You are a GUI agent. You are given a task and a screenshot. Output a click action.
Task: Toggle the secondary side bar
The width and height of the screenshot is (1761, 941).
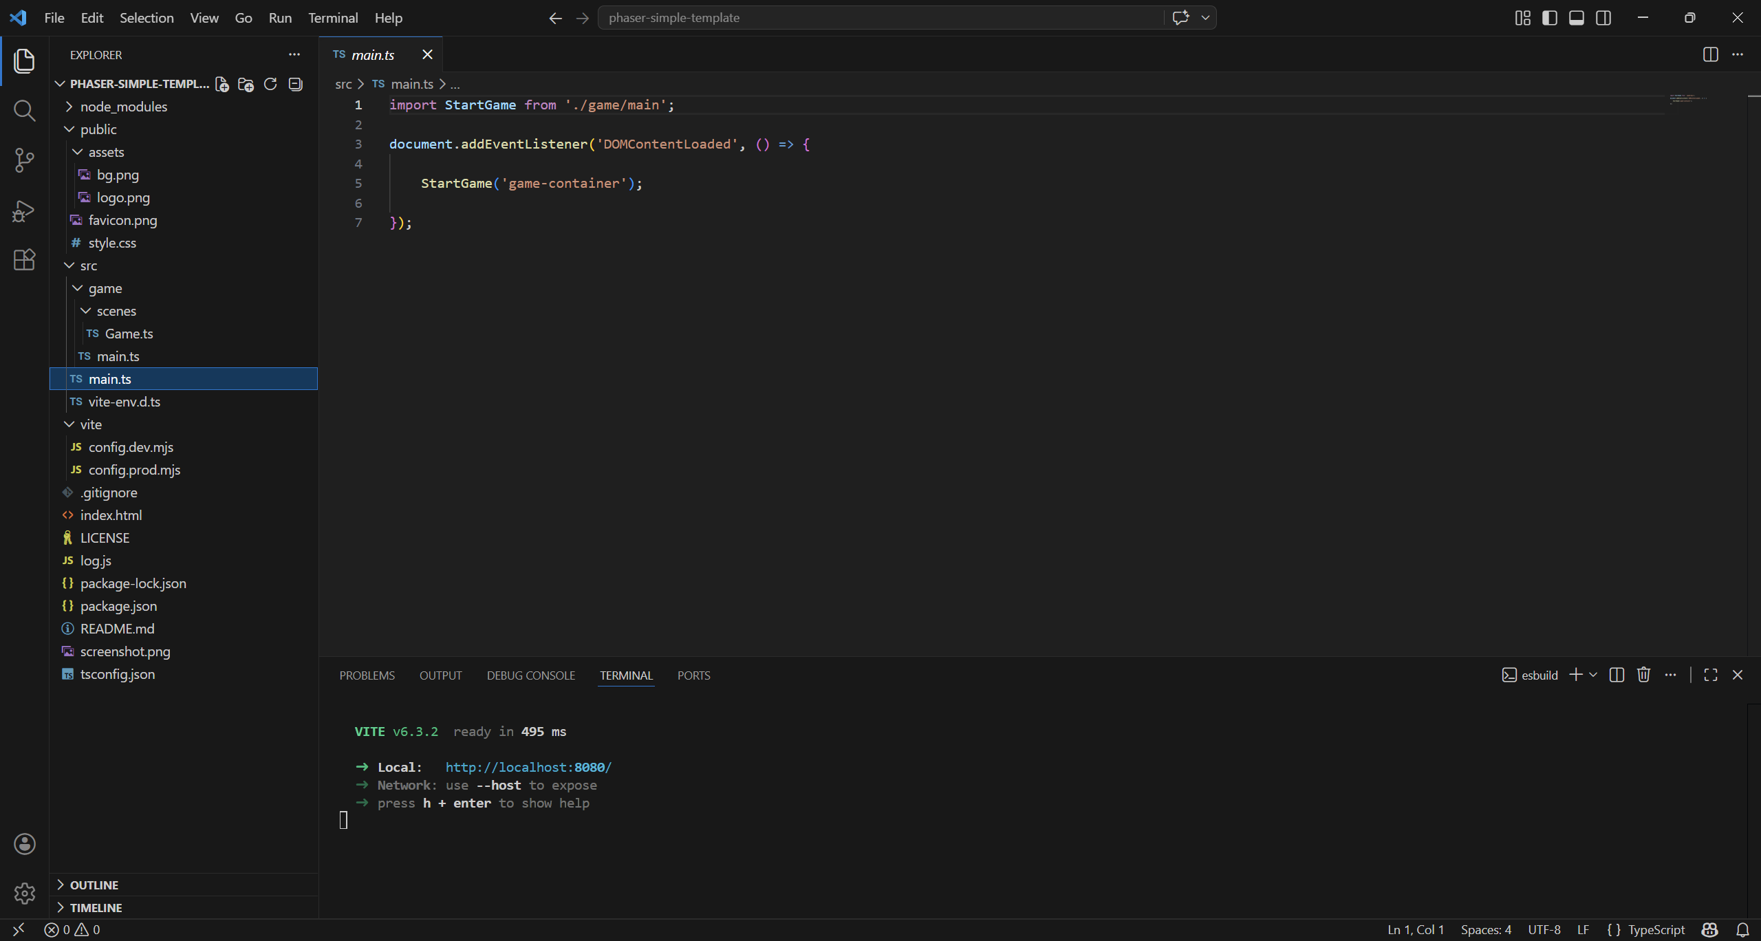coord(1603,18)
